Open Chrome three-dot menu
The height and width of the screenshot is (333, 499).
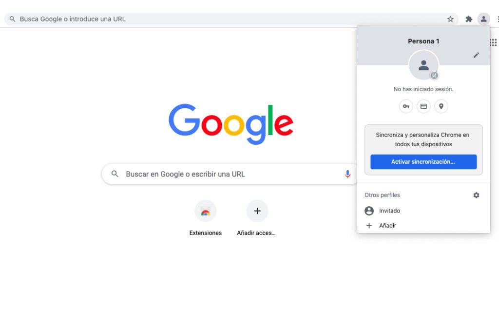(x=498, y=19)
